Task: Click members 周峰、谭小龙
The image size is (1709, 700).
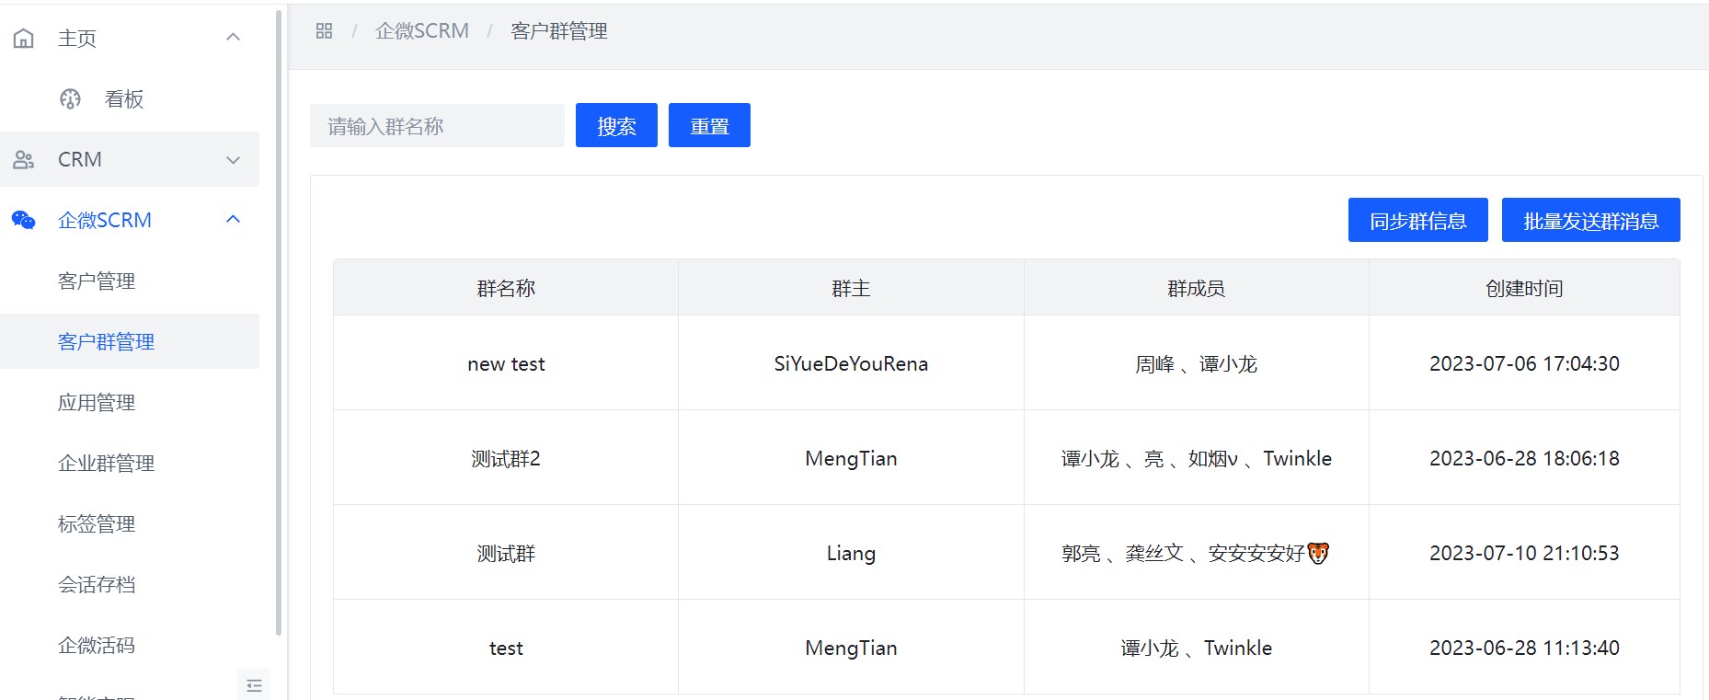Action: (x=1196, y=363)
